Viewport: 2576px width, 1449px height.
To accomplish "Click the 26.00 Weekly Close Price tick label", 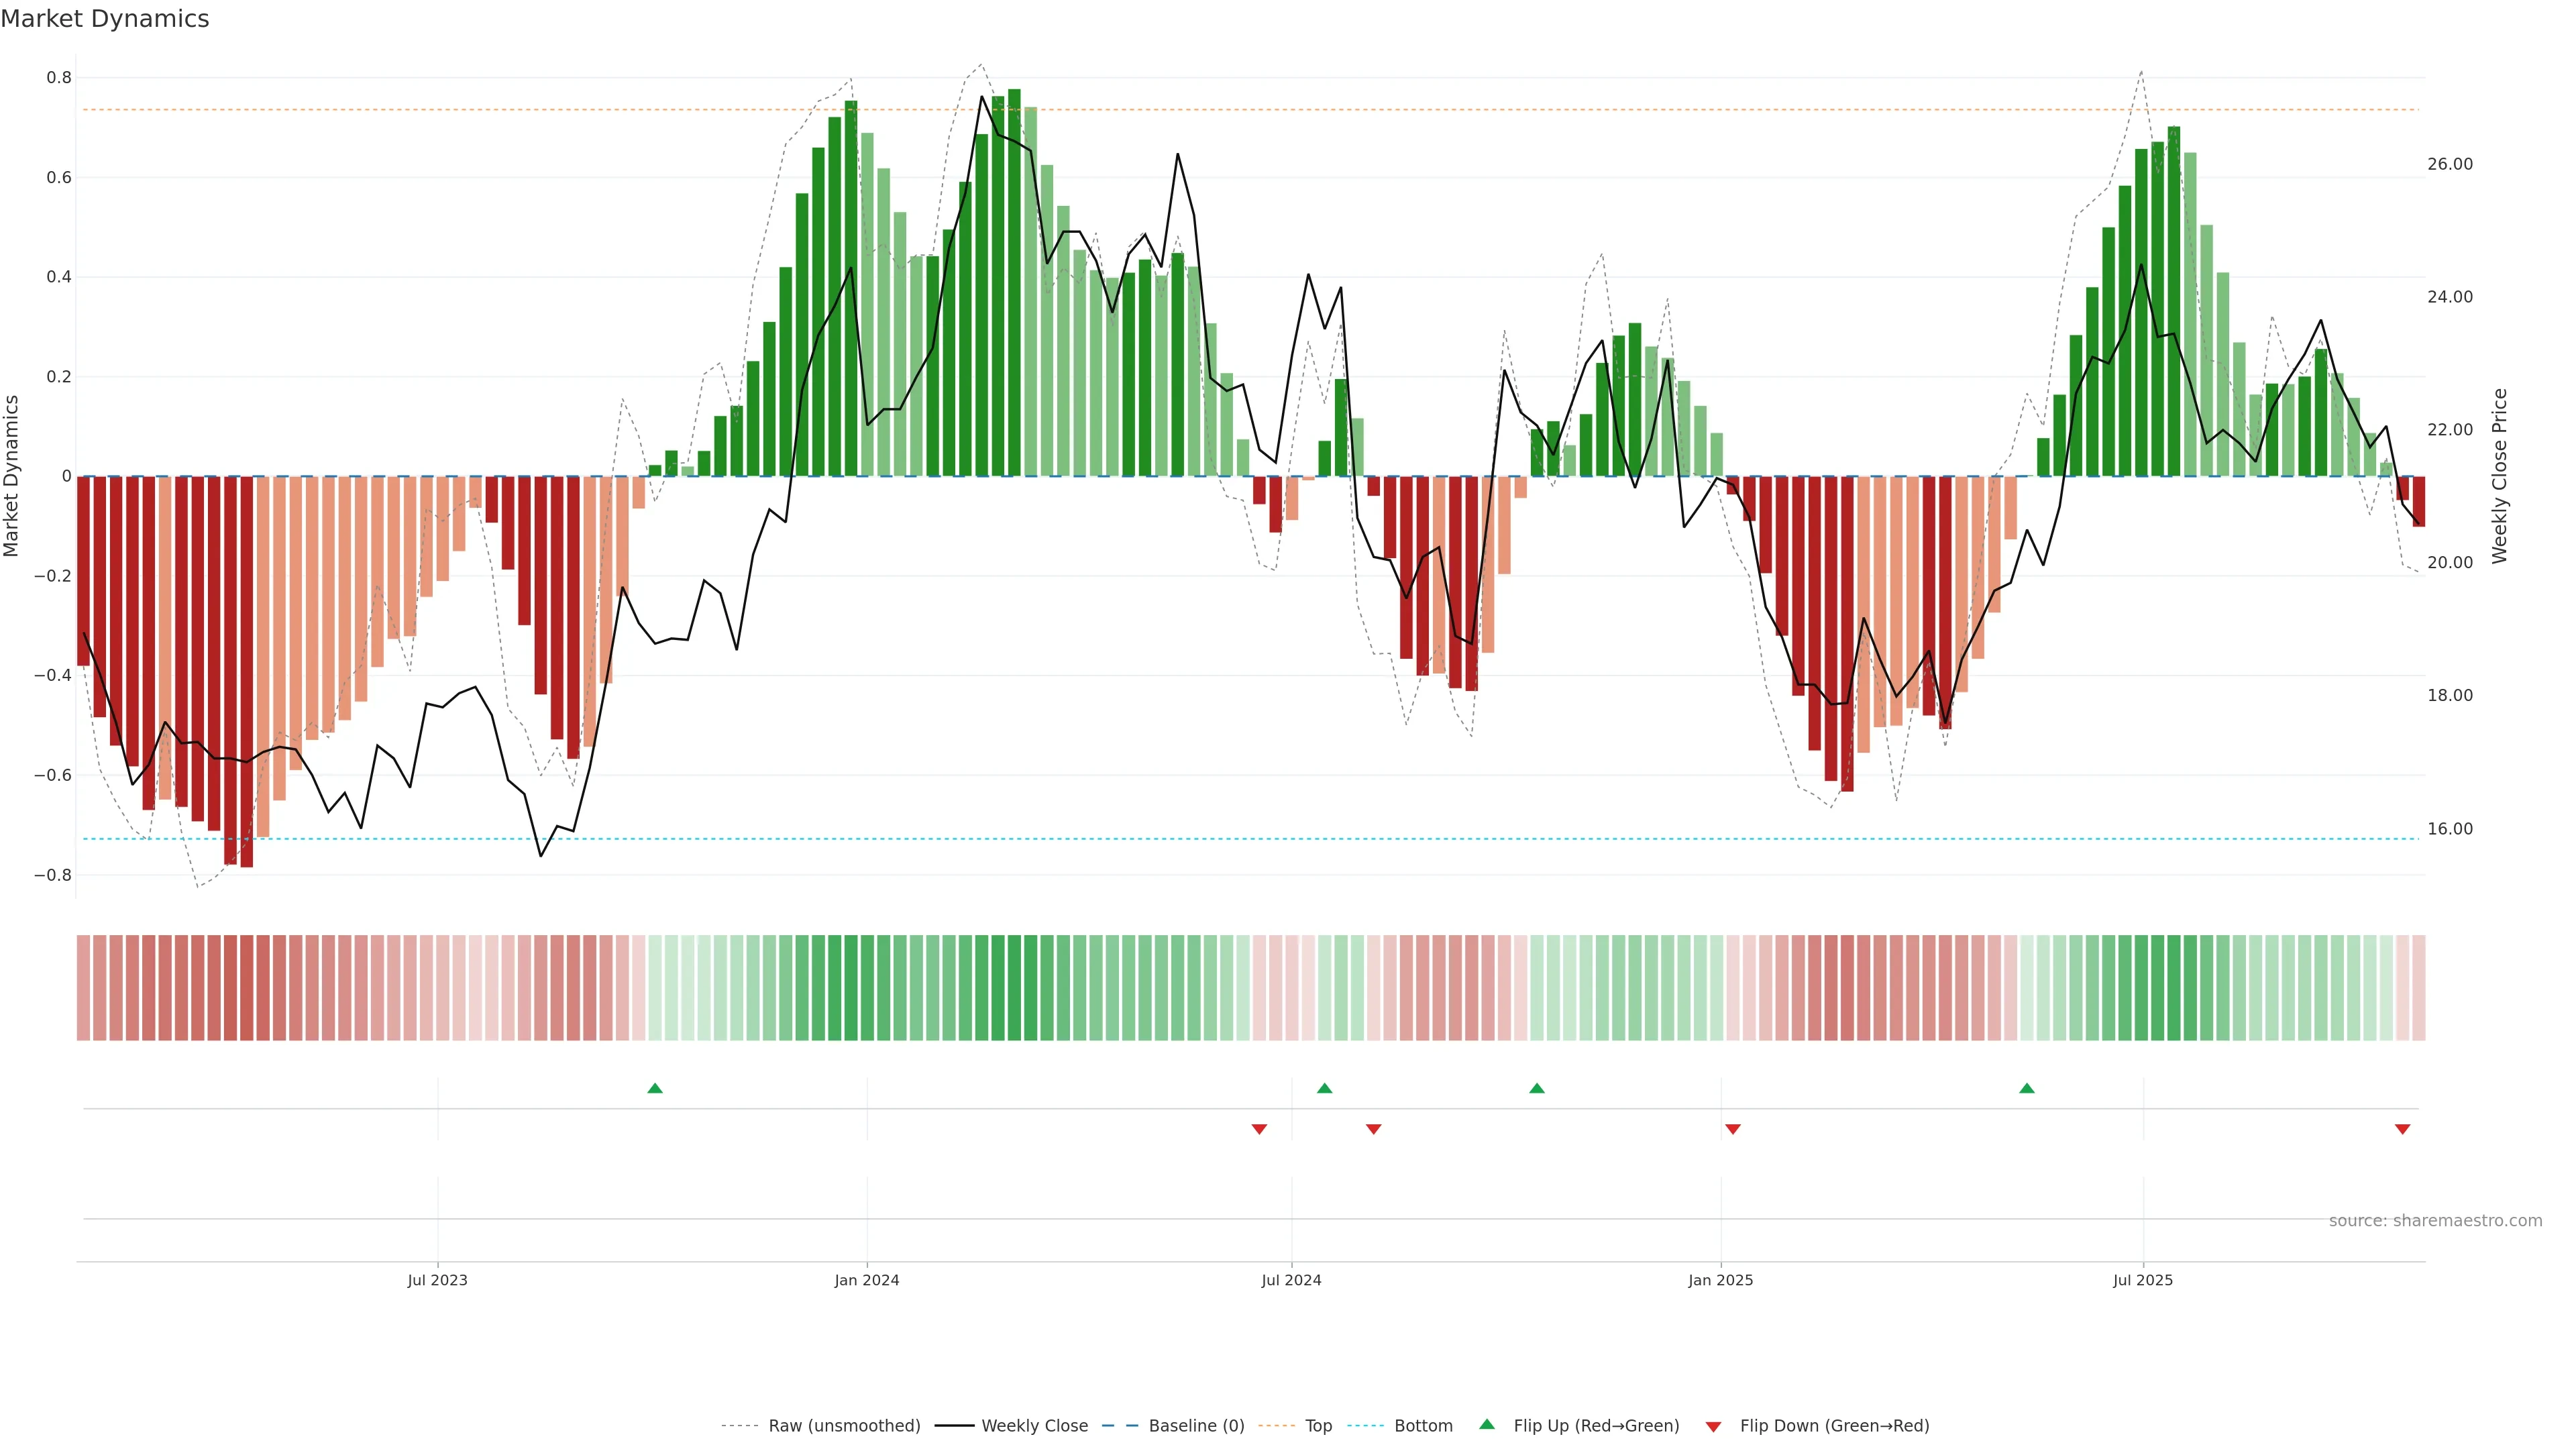I will 2450,164.
